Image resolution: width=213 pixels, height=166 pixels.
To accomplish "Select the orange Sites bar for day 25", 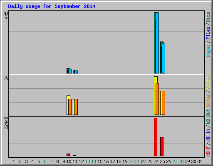I will coord(163,103).
